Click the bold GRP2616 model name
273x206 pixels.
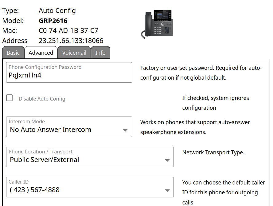coord(53,21)
